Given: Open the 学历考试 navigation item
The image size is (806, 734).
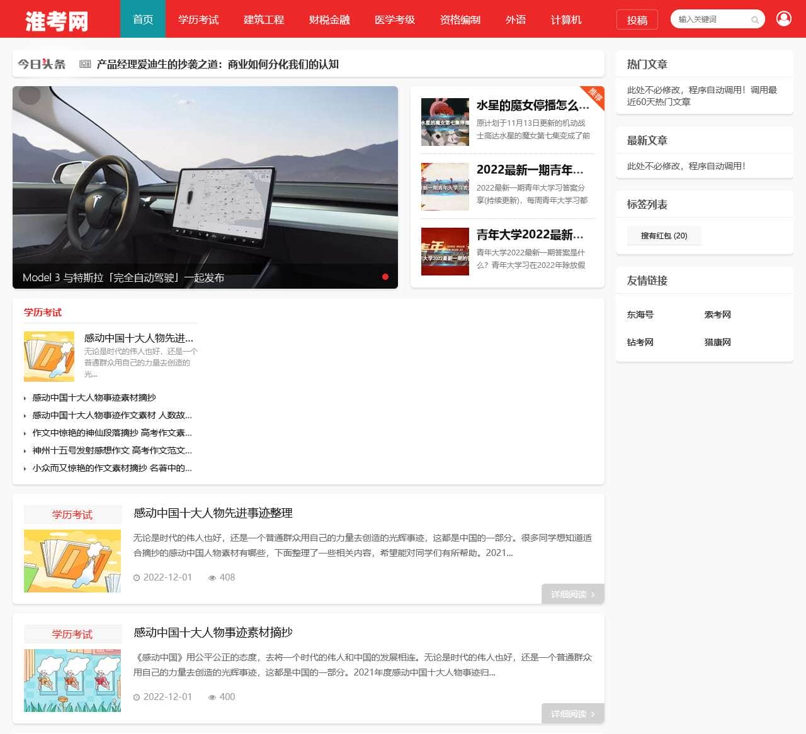Looking at the screenshot, I should 198,19.
